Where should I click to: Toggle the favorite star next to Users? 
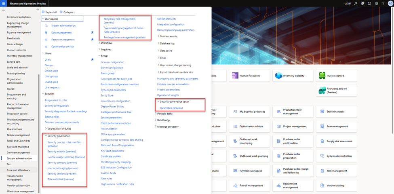pyautogui.click(x=92, y=59)
